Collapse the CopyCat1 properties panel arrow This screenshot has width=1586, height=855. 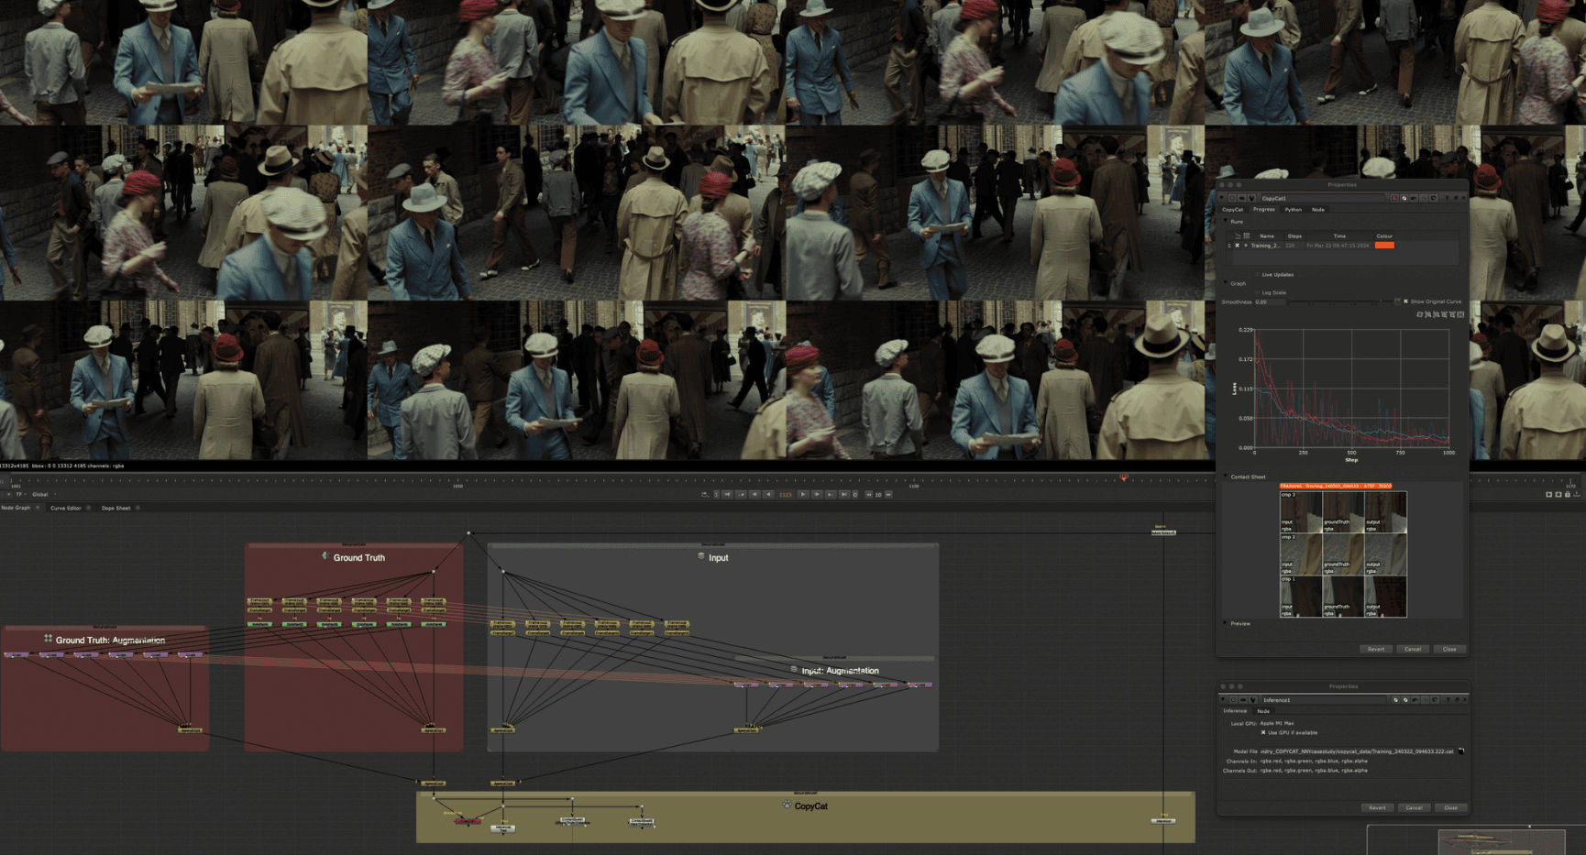1222,198
